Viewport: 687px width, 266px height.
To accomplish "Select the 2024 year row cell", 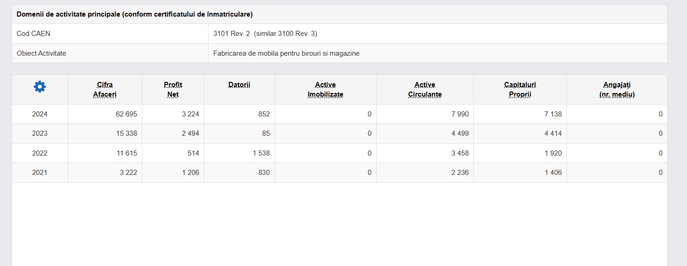I will point(40,114).
